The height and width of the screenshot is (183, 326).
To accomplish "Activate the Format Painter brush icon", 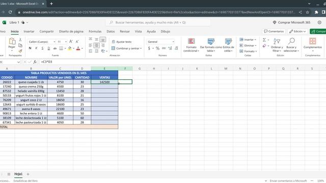I will point(20,51).
